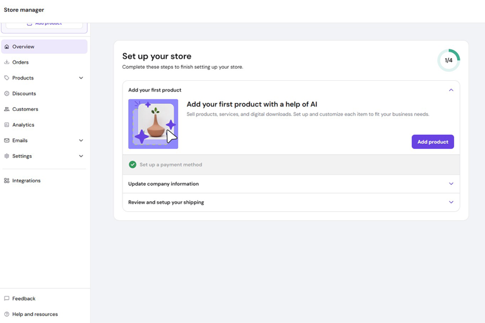Screen dimensions: 485x323
Task: Click the purple Add product button
Action: (433, 142)
